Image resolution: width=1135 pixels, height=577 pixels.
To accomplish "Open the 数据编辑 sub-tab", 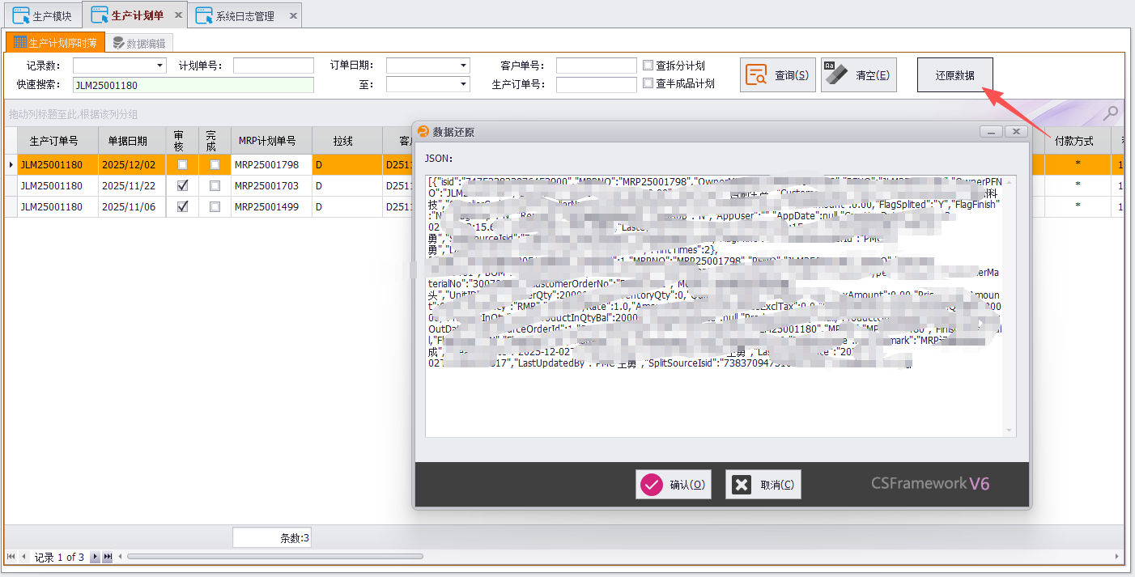I will (139, 42).
